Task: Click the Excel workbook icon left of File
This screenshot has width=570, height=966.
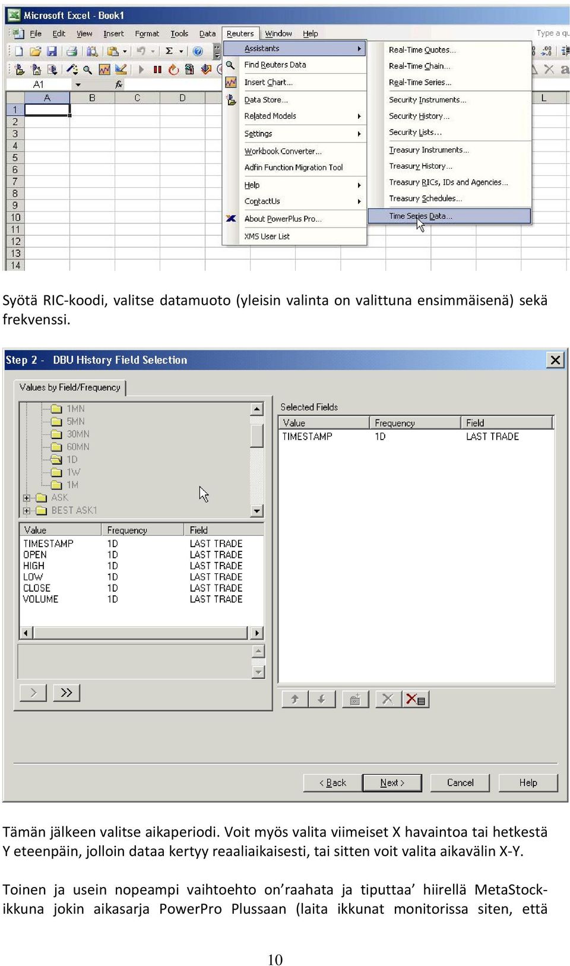Action: [x=18, y=33]
